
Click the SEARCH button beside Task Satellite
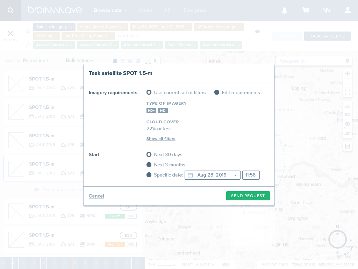(287, 36)
